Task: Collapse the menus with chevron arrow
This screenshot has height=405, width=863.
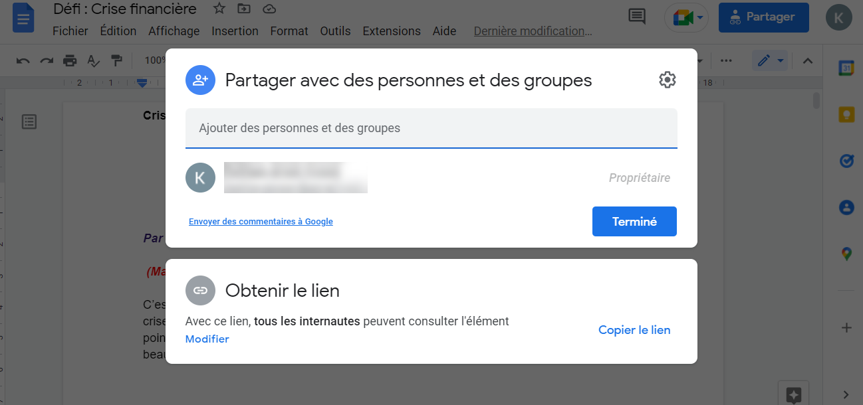Action: point(808,60)
